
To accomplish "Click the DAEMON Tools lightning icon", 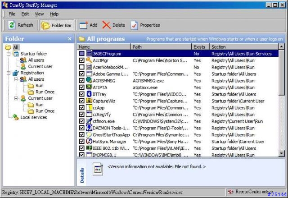I will [89, 128].
